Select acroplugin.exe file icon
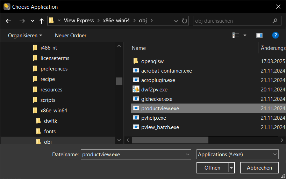 click(x=136, y=80)
